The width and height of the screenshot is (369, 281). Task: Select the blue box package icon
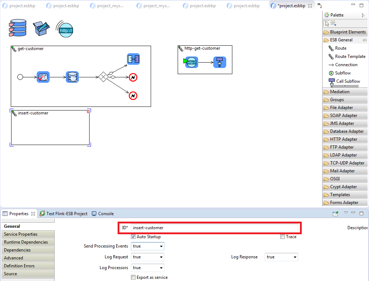pos(41,28)
